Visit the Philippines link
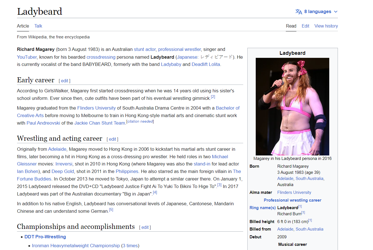The height and width of the screenshot is (250, 373). tap(127, 171)
